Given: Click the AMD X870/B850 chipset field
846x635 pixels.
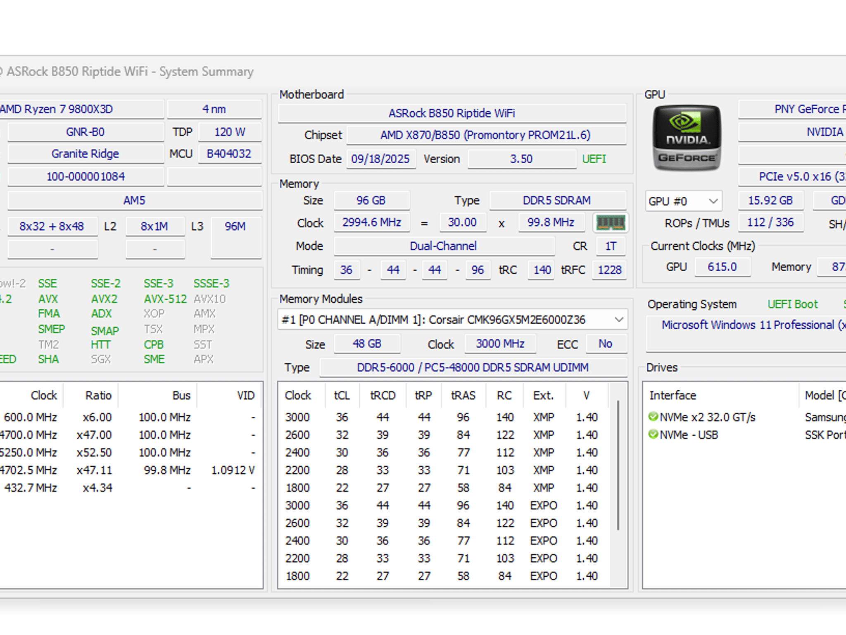Looking at the screenshot, I should coord(486,135).
